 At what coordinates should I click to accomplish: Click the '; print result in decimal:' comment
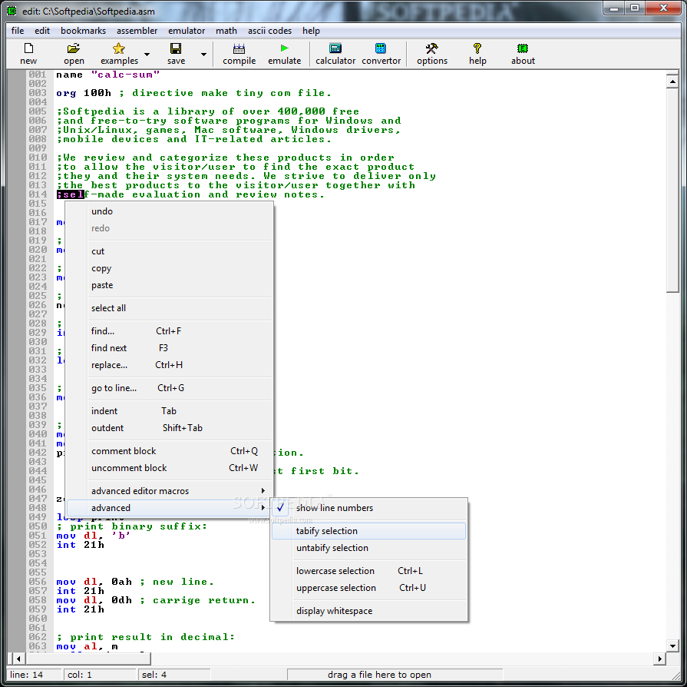tap(146, 637)
